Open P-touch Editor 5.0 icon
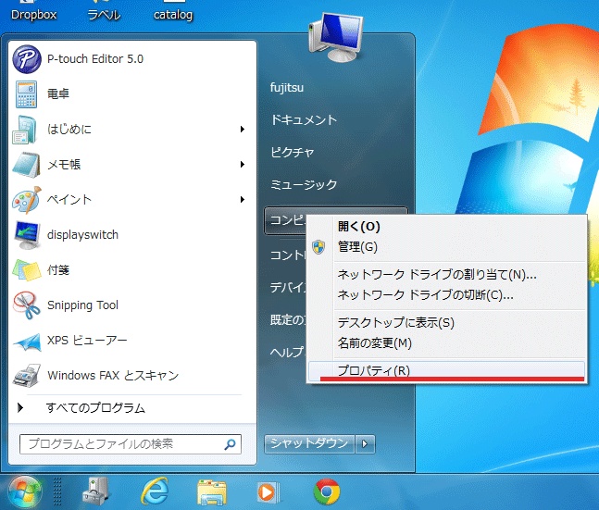The width and height of the screenshot is (599, 510). tap(26, 59)
